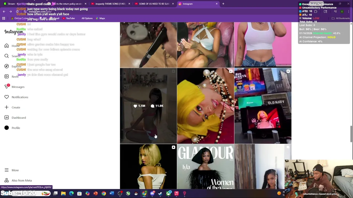Open the drum and microphone post
This screenshot has height=198, width=353.
148,45
